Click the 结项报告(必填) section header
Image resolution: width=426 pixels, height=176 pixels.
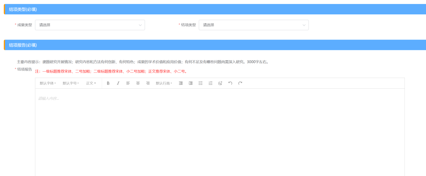(x=23, y=45)
